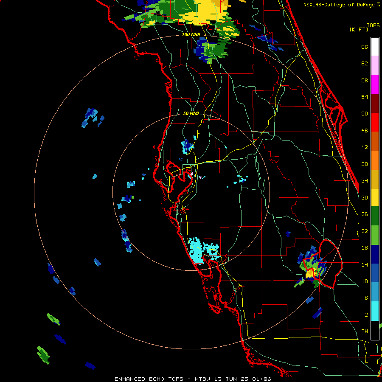Click the 50 NMI range ring label
Viewport: 382px width, 382px height.
191,113
